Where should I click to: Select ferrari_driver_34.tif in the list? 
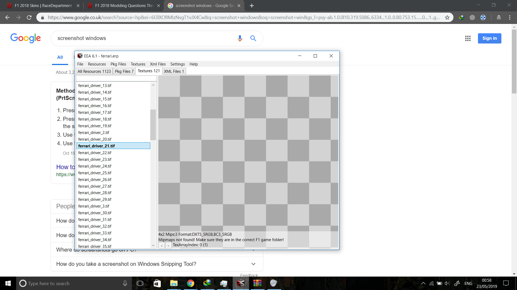point(113,240)
